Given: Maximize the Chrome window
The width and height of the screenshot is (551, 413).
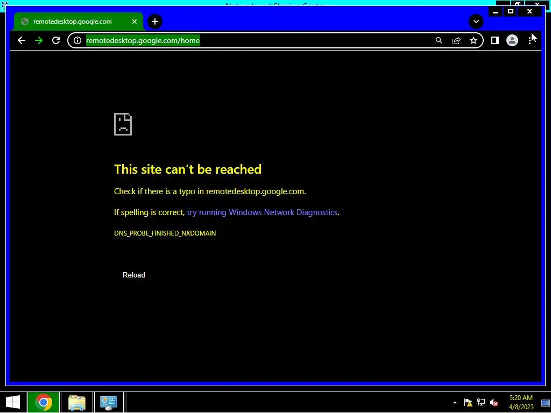Looking at the screenshot, I should [511, 12].
